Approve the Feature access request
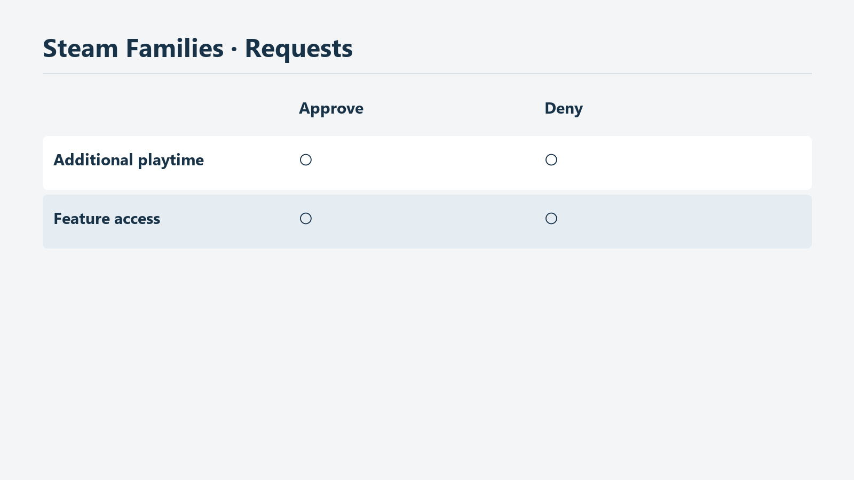 (306, 219)
